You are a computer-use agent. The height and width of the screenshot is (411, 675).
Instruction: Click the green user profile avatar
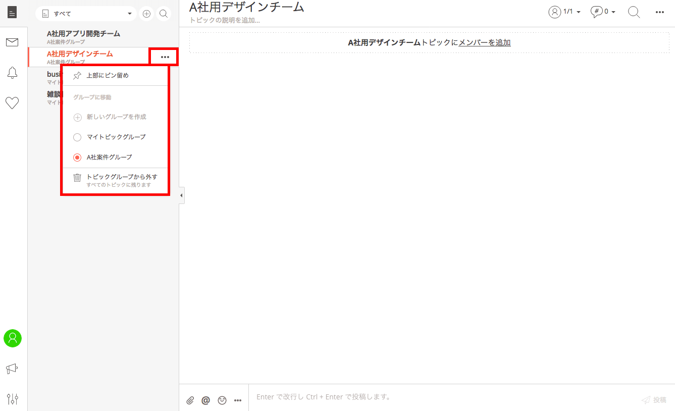click(x=12, y=338)
